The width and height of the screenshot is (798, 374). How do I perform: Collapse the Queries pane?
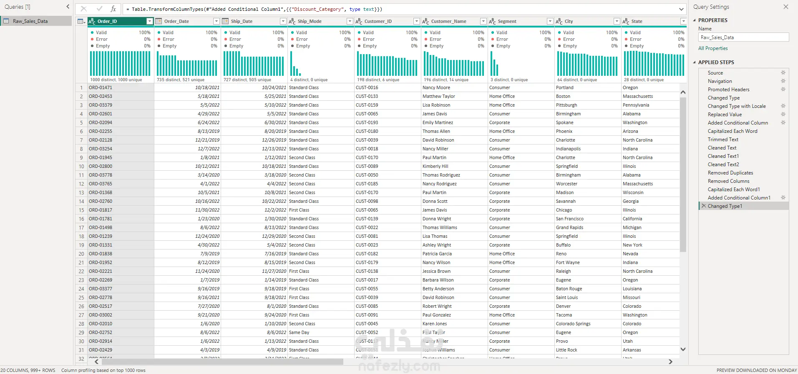click(x=68, y=7)
